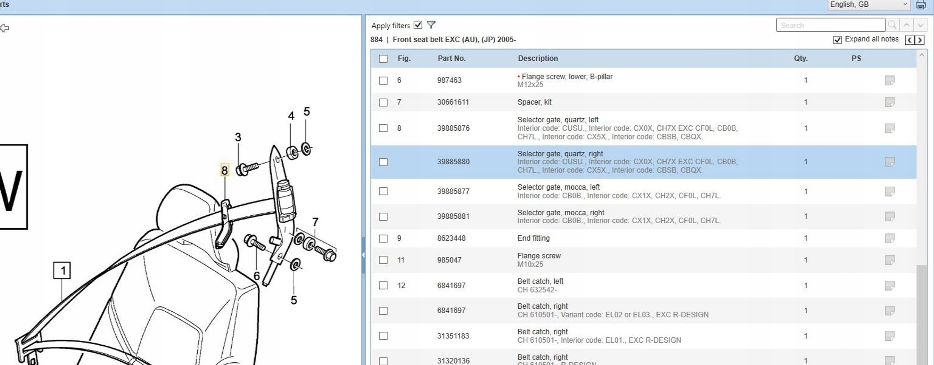Go to previous search result arrow
Image resolution: width=934 pixels, height=365 pixels.
pos(906,25)
